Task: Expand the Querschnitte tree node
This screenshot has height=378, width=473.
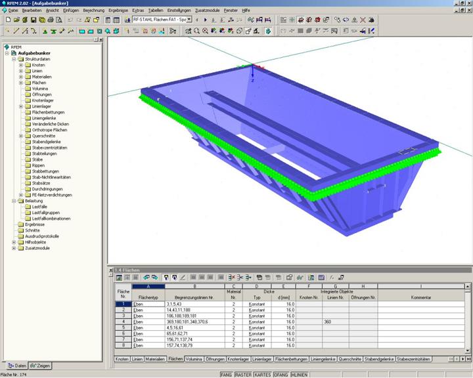Action: 21,136
